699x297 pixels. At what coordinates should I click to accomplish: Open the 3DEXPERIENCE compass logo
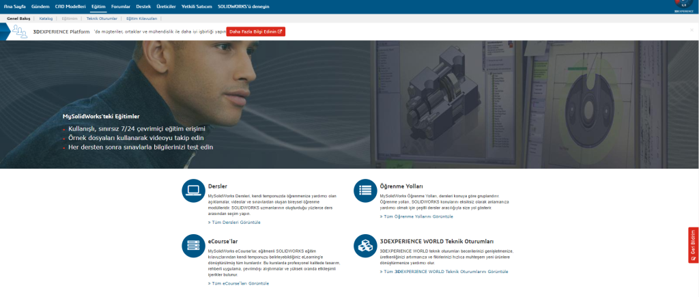683,6
